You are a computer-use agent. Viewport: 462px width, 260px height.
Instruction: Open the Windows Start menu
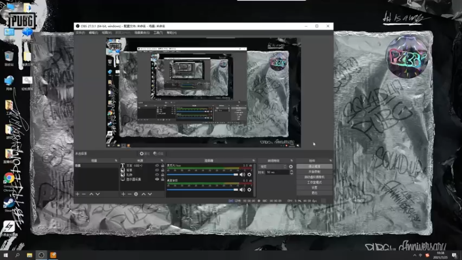5,255
